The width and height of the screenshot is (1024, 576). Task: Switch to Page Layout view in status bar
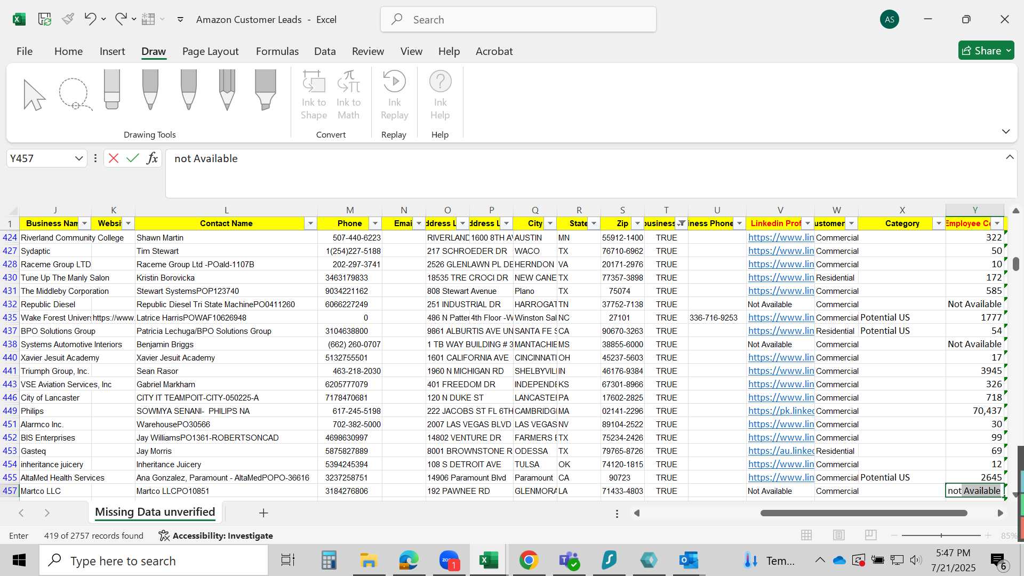point(839,535)
